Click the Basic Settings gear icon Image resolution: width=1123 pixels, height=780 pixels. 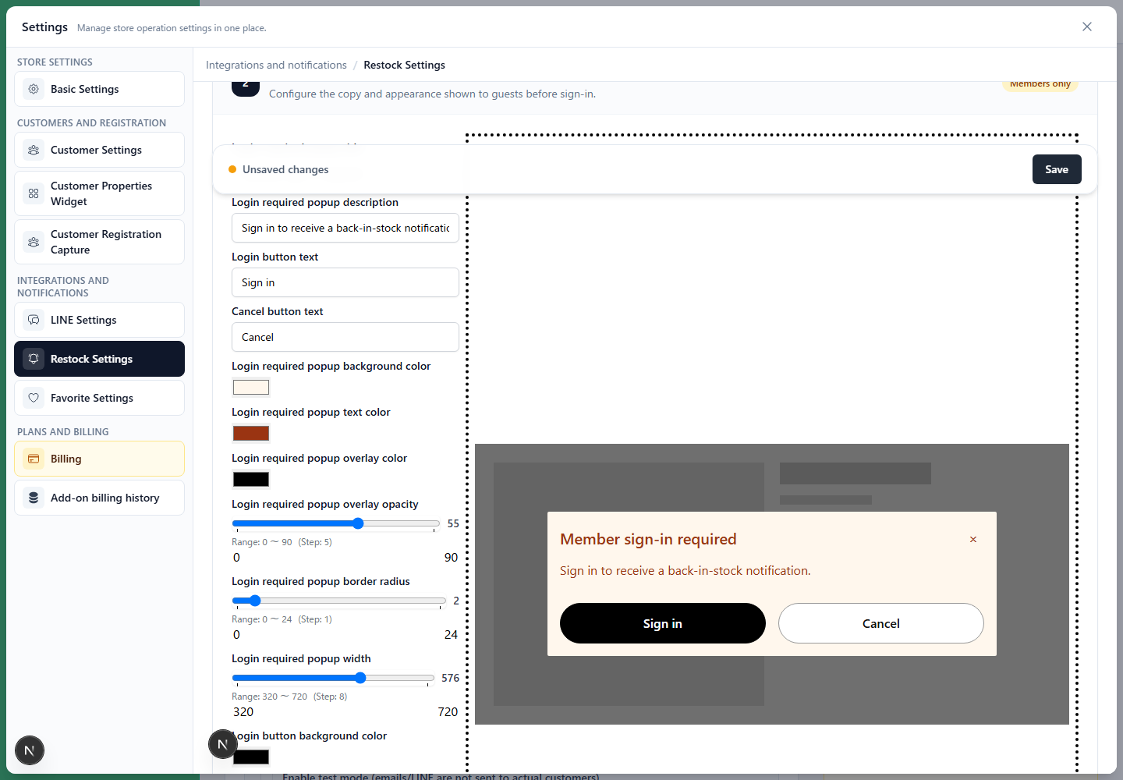coord(34,89)
